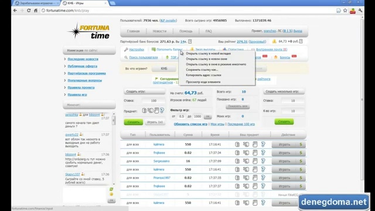
Task: Choose the paper item in the create game panel
Action: (x=156, y=111)
